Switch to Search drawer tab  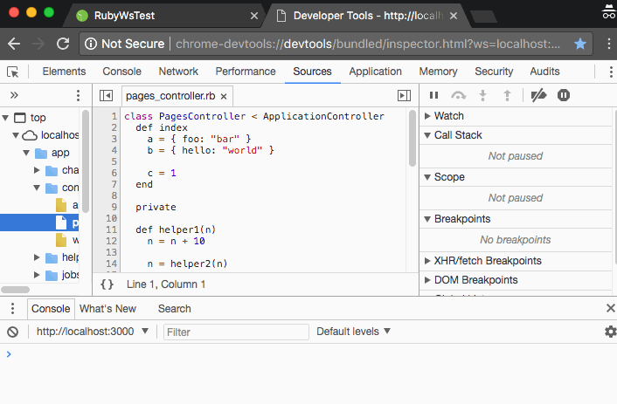click(x=174, y=309)
